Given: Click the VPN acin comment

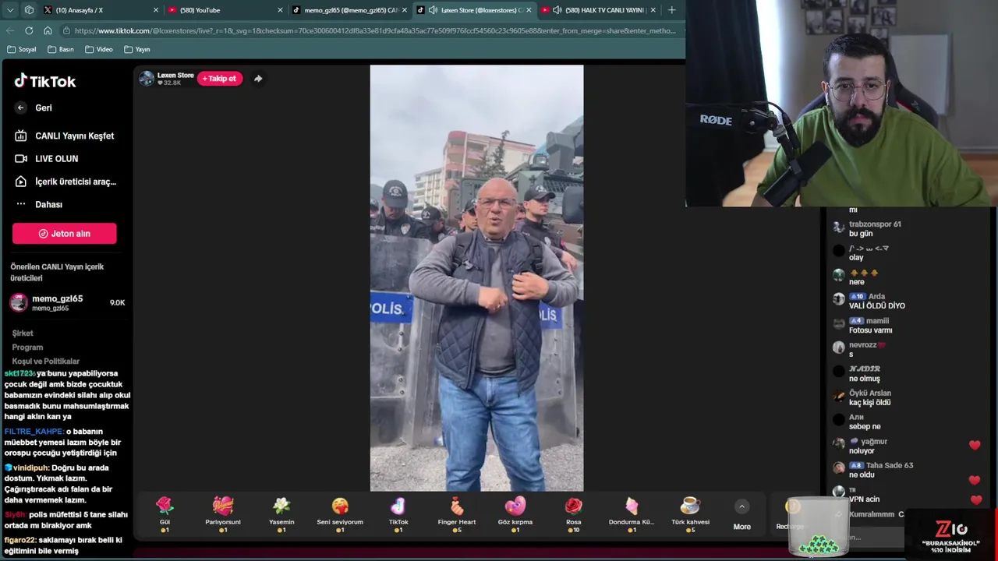Looking at the screenshot, I should tap(864, 499).
